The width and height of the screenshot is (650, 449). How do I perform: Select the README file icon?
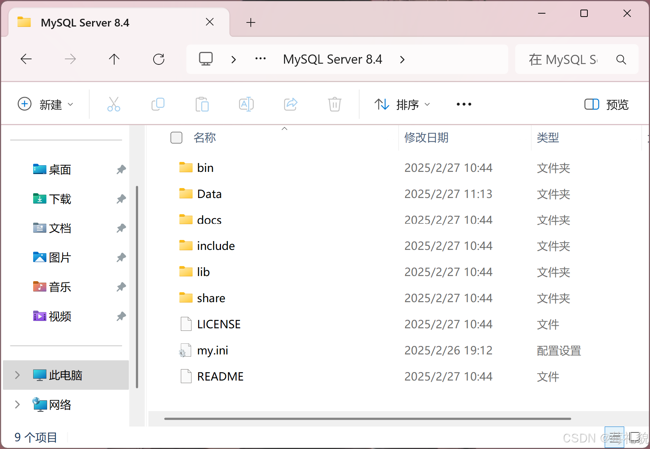pyautogui.click(x=186, y=376)
